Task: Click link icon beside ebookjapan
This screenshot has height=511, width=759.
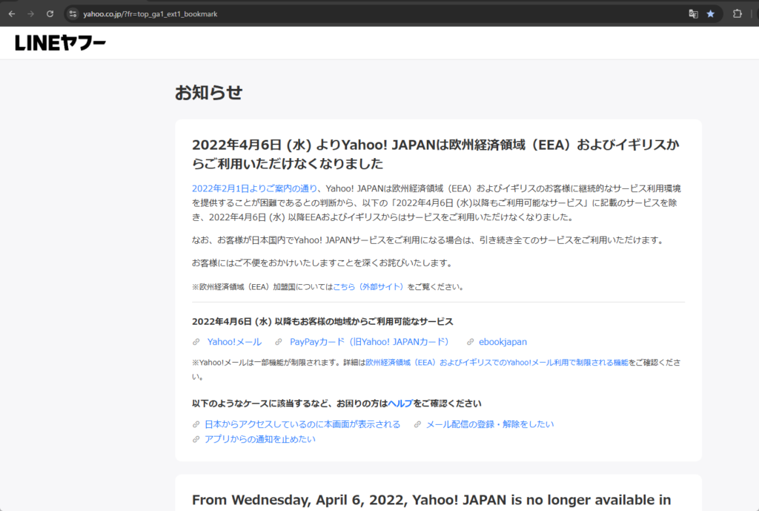Action: (x=470, y=342)
